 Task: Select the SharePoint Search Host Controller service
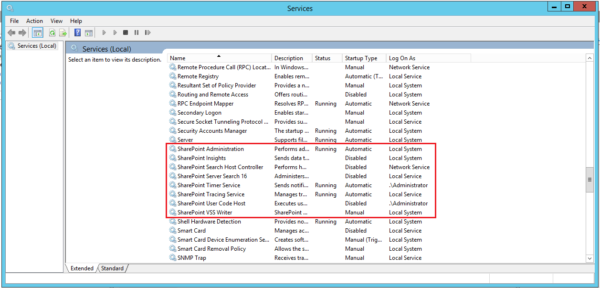coord(220,167)
